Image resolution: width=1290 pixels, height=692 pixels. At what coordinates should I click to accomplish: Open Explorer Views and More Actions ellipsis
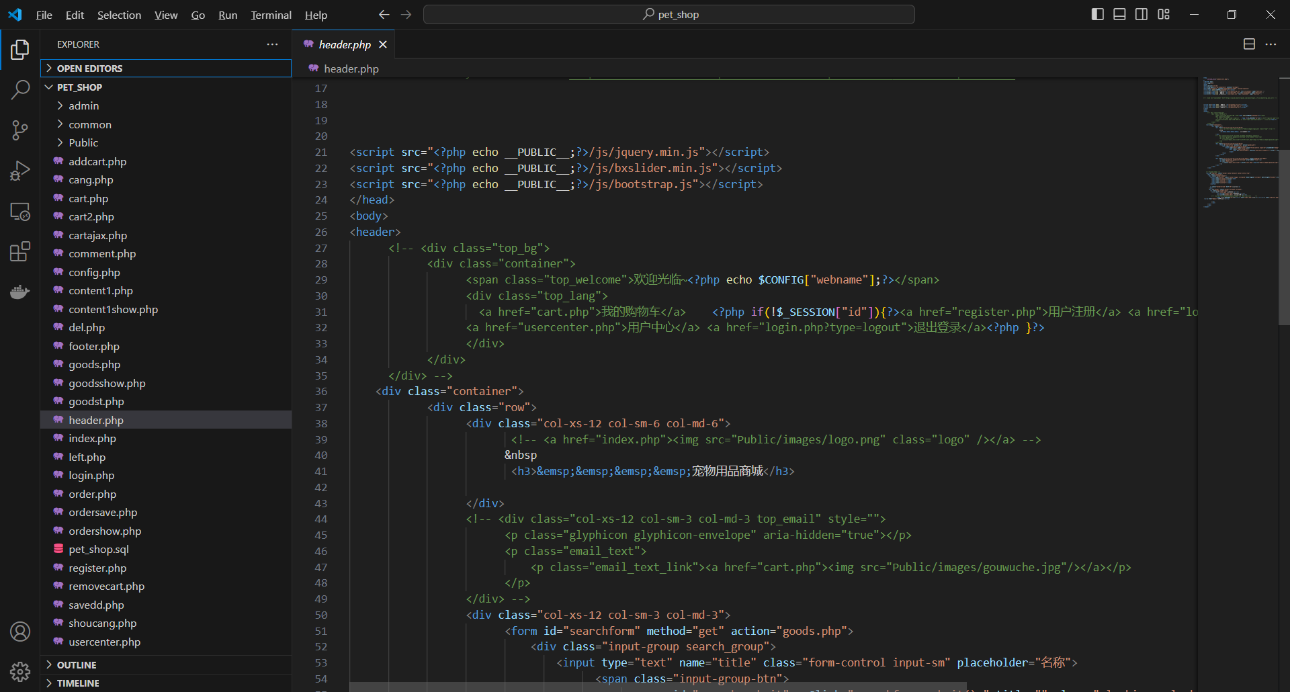click(272, 44)
